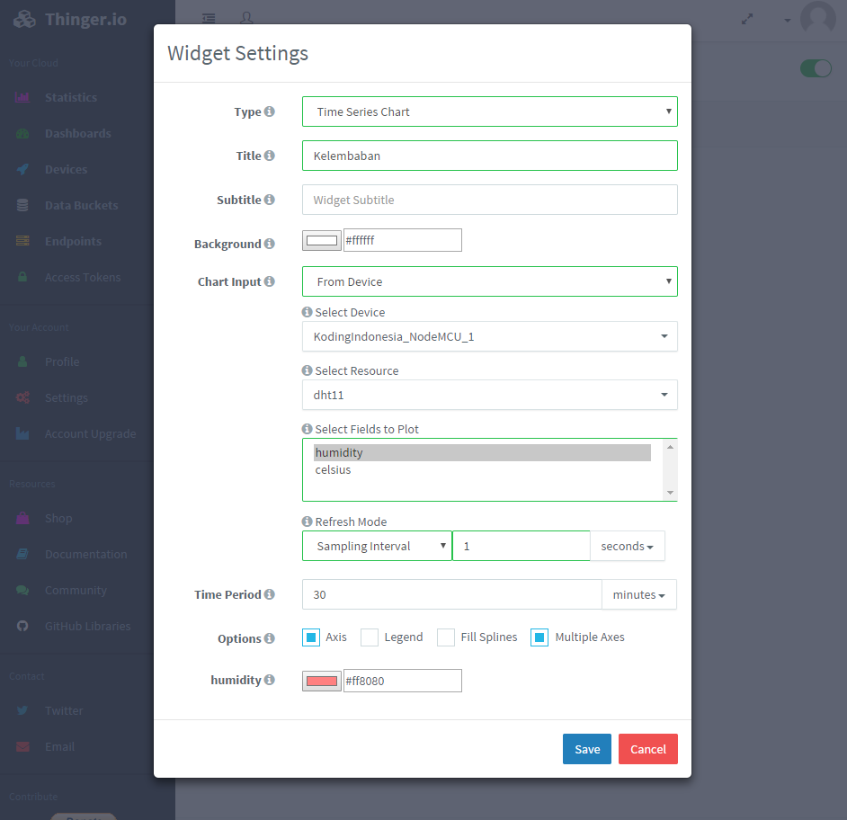Open the Select Resource dht11 dropdown
This screenshot has width=847, height=820.
coord(489,395)
